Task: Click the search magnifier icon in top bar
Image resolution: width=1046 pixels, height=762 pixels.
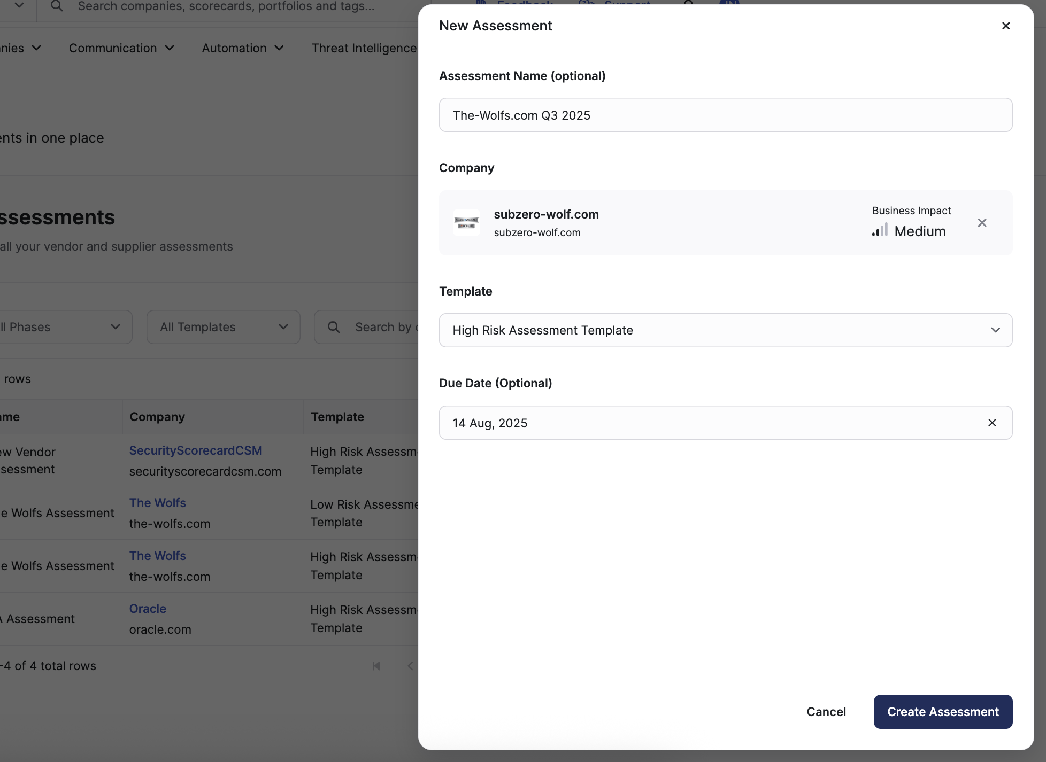Action: pos(57,6)
